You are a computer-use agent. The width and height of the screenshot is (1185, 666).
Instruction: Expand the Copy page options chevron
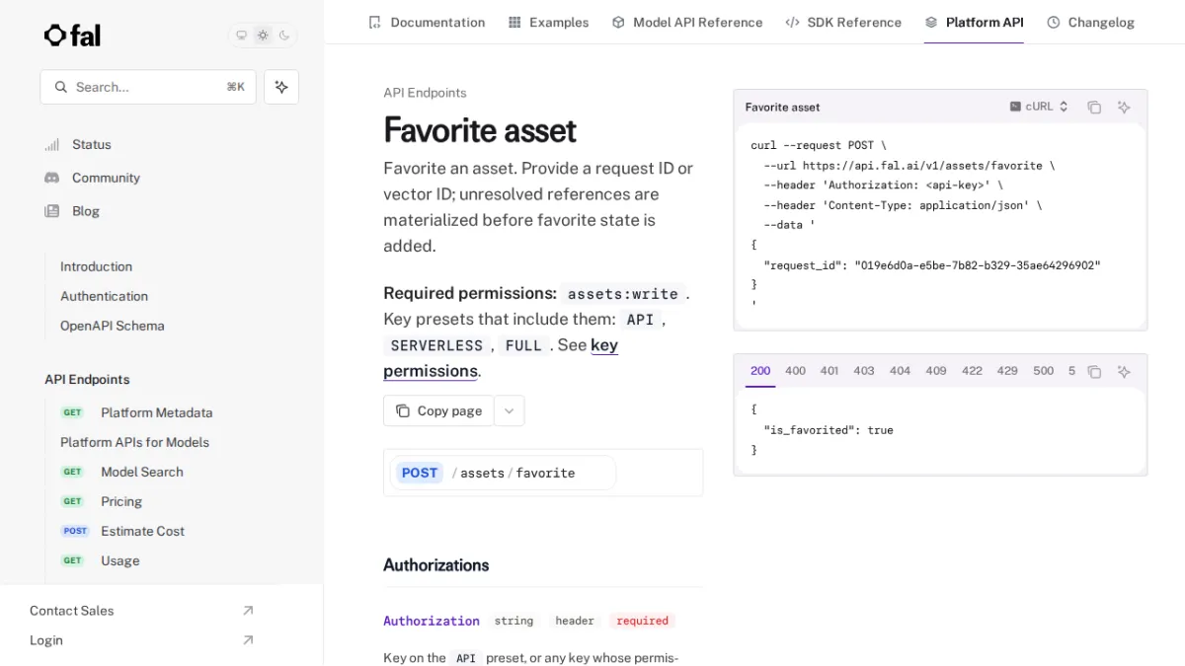tap(509, 410)
